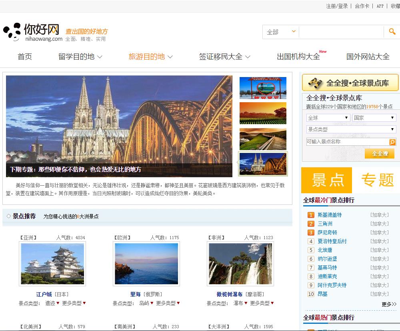Expand 更多类型 under 江户城

[x=74, y=303]
